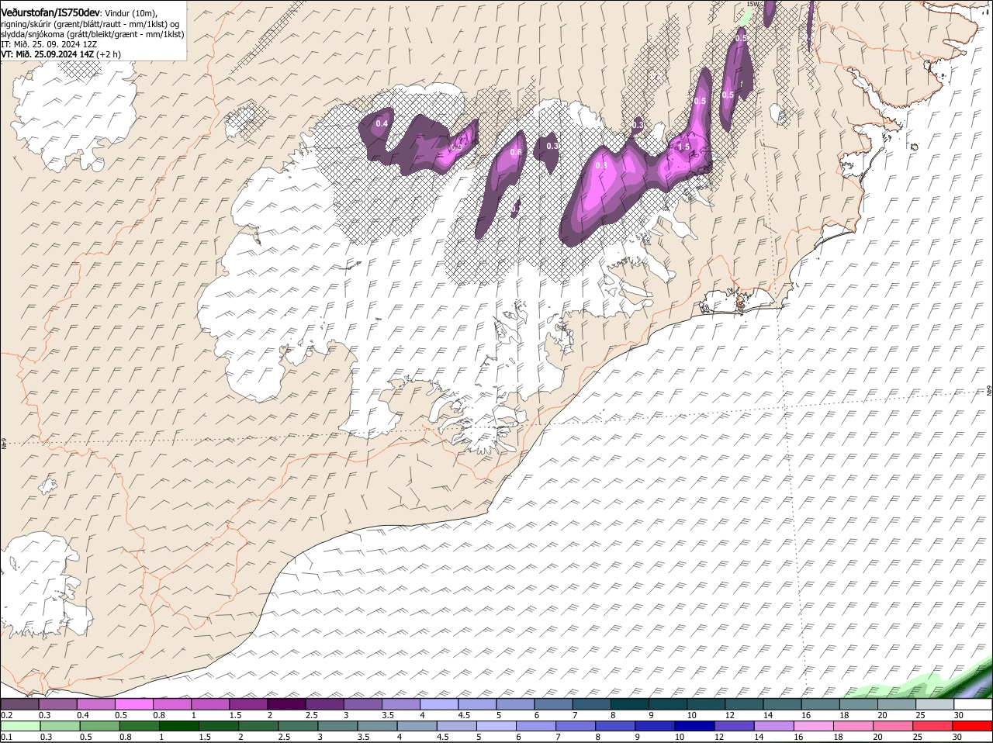The width and height of the screenshot is (993, 743).
Task: Pick top legend pink swatch between 0.5 and 0.8
Action: 134,704
